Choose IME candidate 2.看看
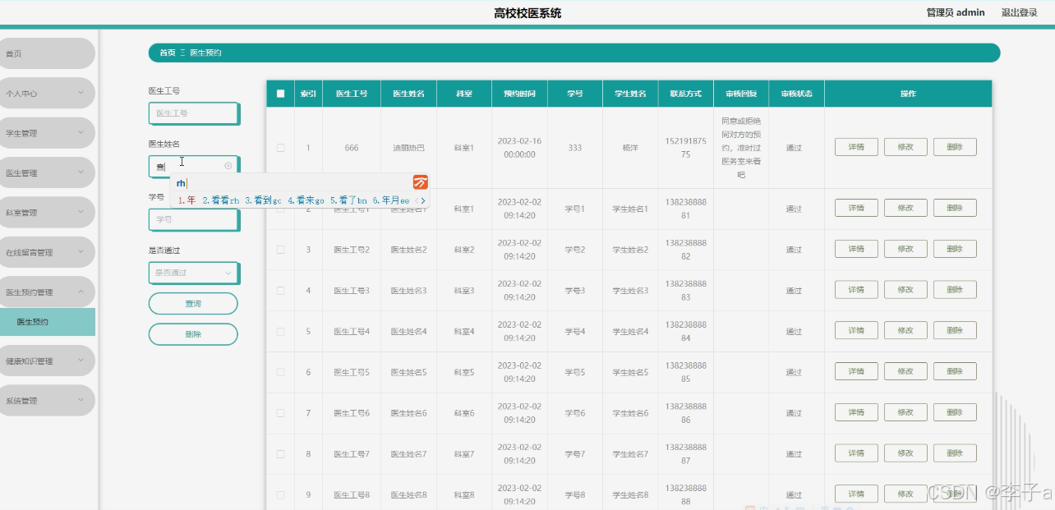Viewport: 1055px width, 510px height. point(221,200)
